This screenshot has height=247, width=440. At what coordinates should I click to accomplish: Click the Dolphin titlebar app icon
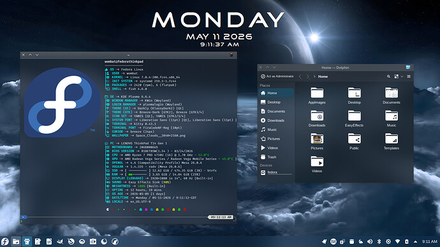click(x=408, y=67)
